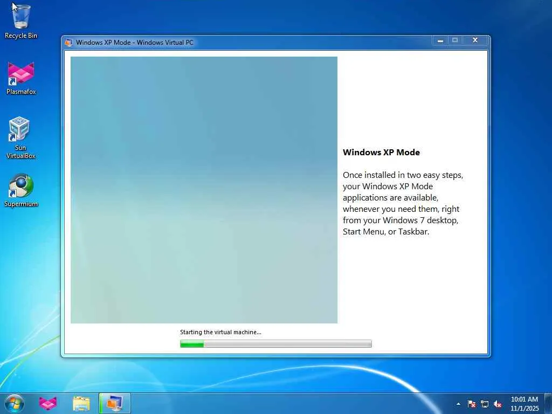Click the virtual machine startup progress bar
Image resolution: width=552 pixels, height=414 pixels.
275,343
